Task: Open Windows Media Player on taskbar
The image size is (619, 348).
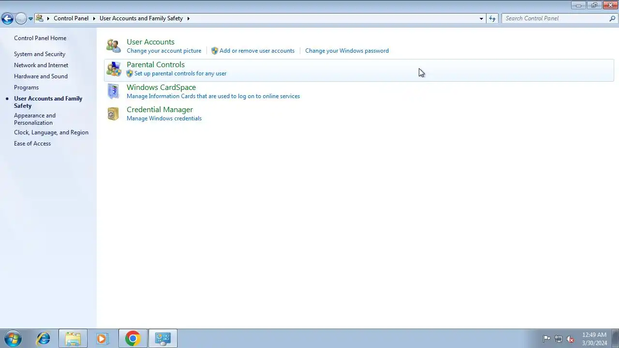Action: pyautogui.click(x=102, y=338)
